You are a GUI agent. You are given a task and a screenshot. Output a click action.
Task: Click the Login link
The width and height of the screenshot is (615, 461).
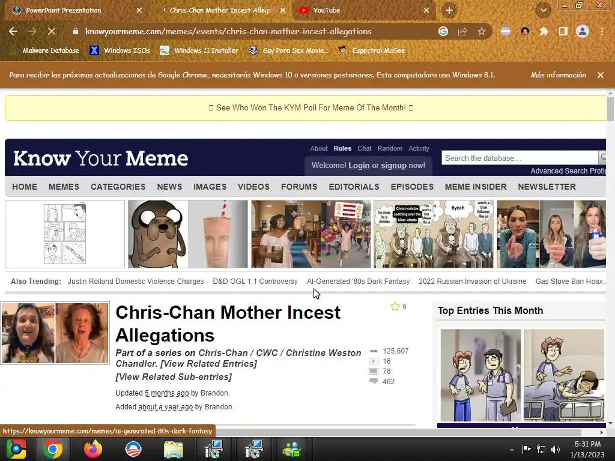pyautogui.click(x=359, y=166)
